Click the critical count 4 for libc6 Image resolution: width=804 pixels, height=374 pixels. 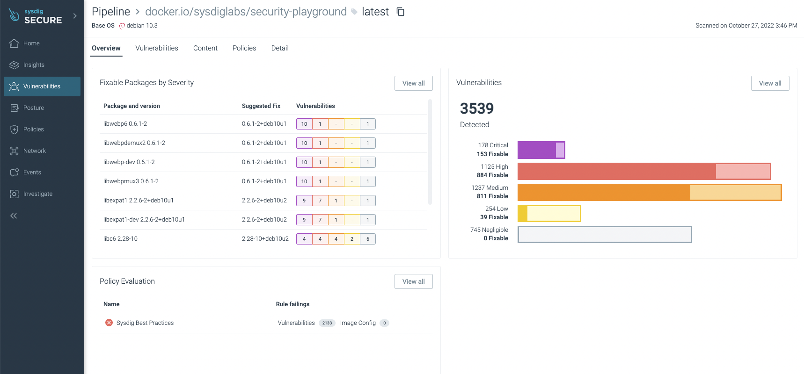coord(304,239)
